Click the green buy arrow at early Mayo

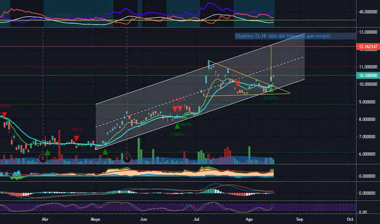click(105, 152)
